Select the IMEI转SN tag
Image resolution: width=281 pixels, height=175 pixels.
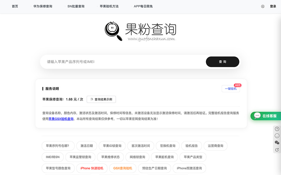click(x=53, y=157)
